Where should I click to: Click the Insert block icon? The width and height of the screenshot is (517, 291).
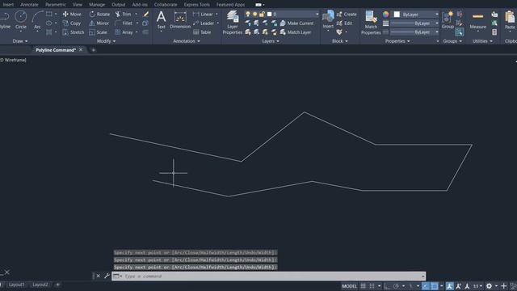pyautogui.click(x=328, y=19)
